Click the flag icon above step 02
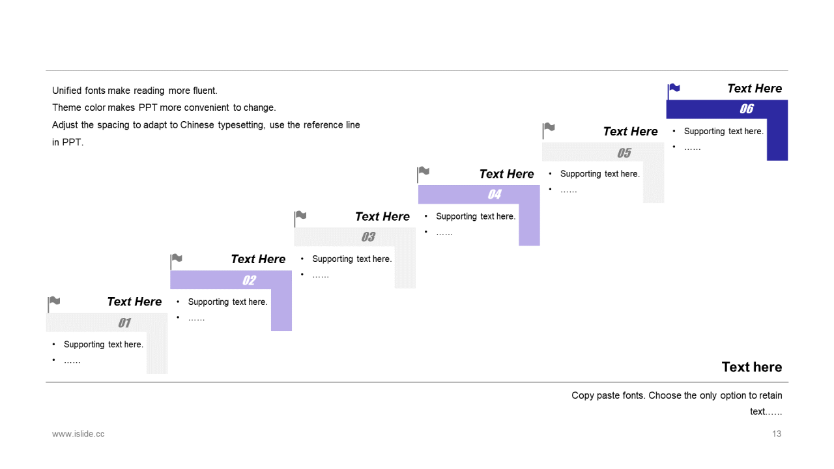The width and height of the screenshot is (834, 469). (x=176, y=261)
